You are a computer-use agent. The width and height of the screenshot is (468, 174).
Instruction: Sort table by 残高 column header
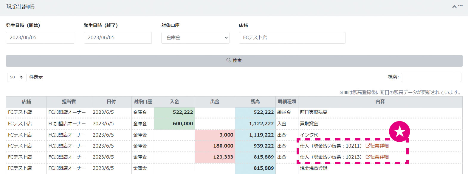[255, 102]
